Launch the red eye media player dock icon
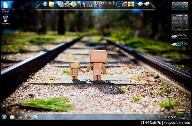192x126 pixels. 67,4
